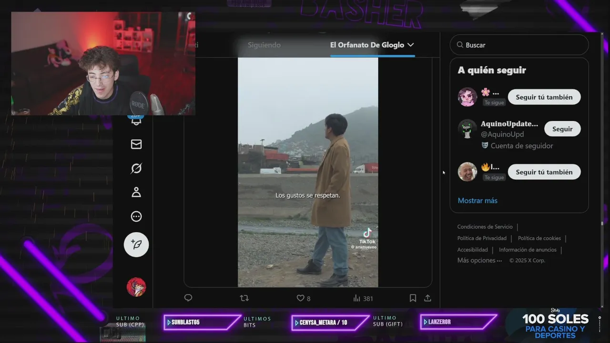Image resolution: width=610 pixels, height=343 pixels.
Task: Open More options circle icon in sidebar
Action: coord(136,217)
